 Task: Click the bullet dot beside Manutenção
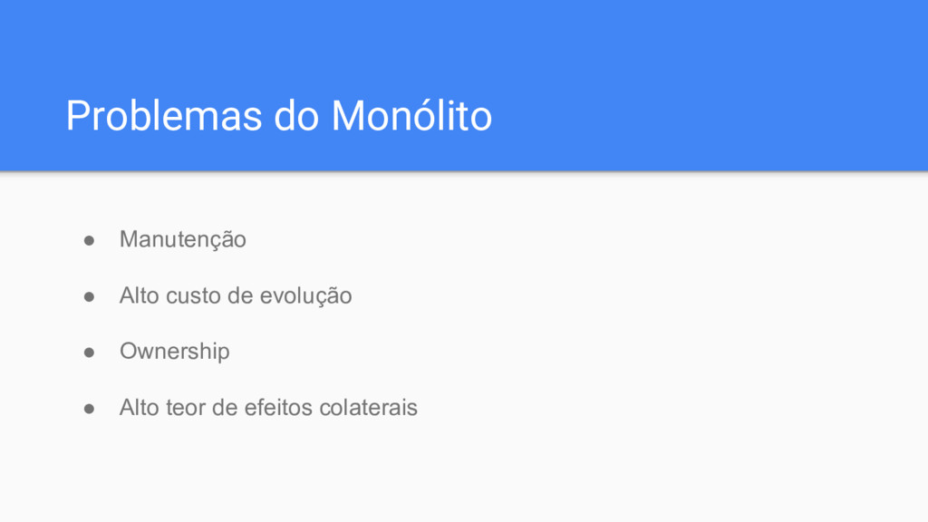[x=90, y=240]
